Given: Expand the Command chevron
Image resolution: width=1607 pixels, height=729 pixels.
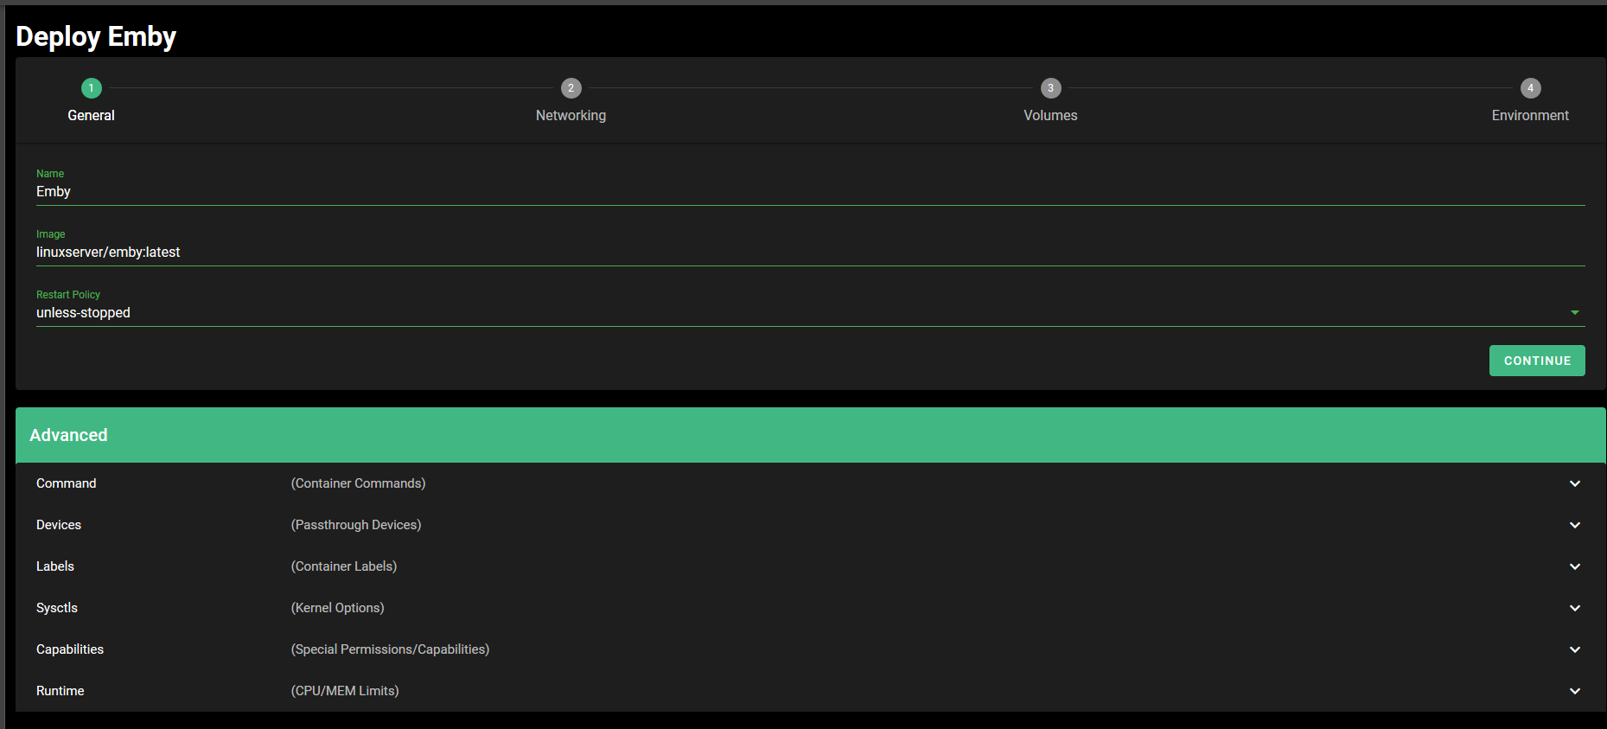Looking at the screenshot, I should 1575,483.
